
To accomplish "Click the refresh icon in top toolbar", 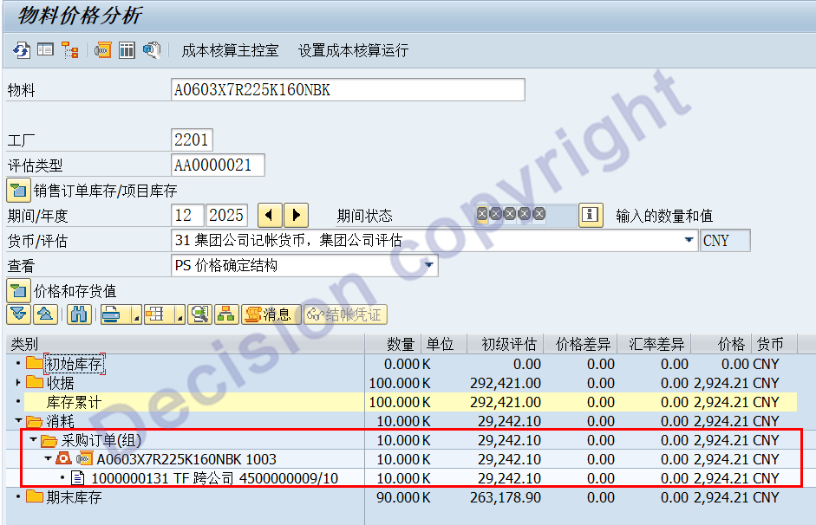I will tap(21, 50).
